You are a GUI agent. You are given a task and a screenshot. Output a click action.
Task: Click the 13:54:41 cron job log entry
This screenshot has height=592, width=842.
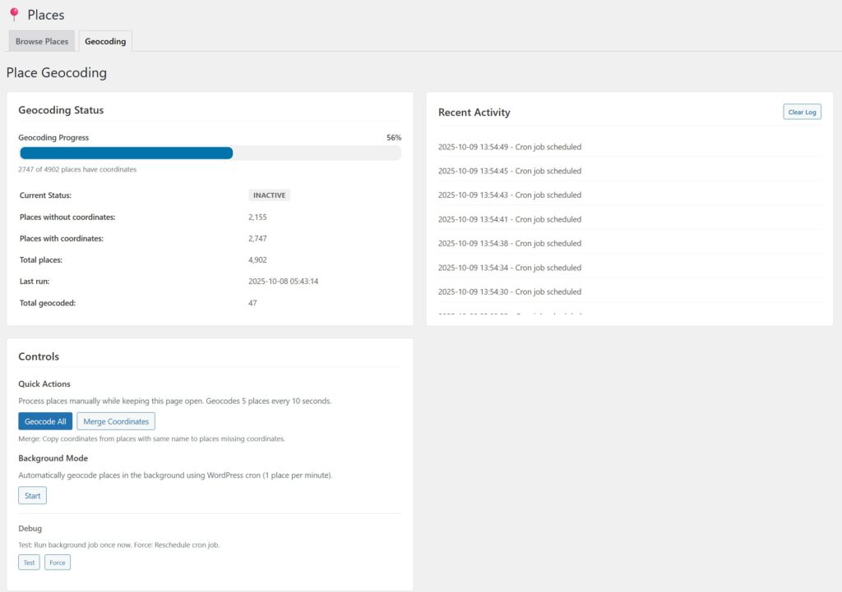coord(510,219)
